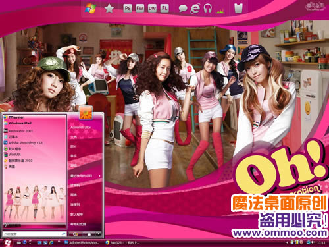Screen dimensions: 329x247
Task: Open the headphones music icon in dock
Action: [207, 9]
